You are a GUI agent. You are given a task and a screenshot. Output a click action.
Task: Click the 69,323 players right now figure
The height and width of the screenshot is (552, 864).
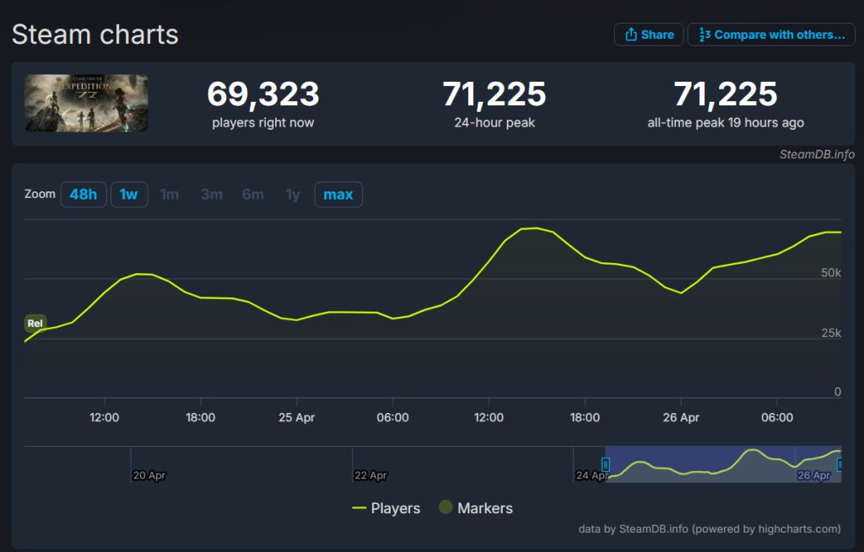point(263,94)
